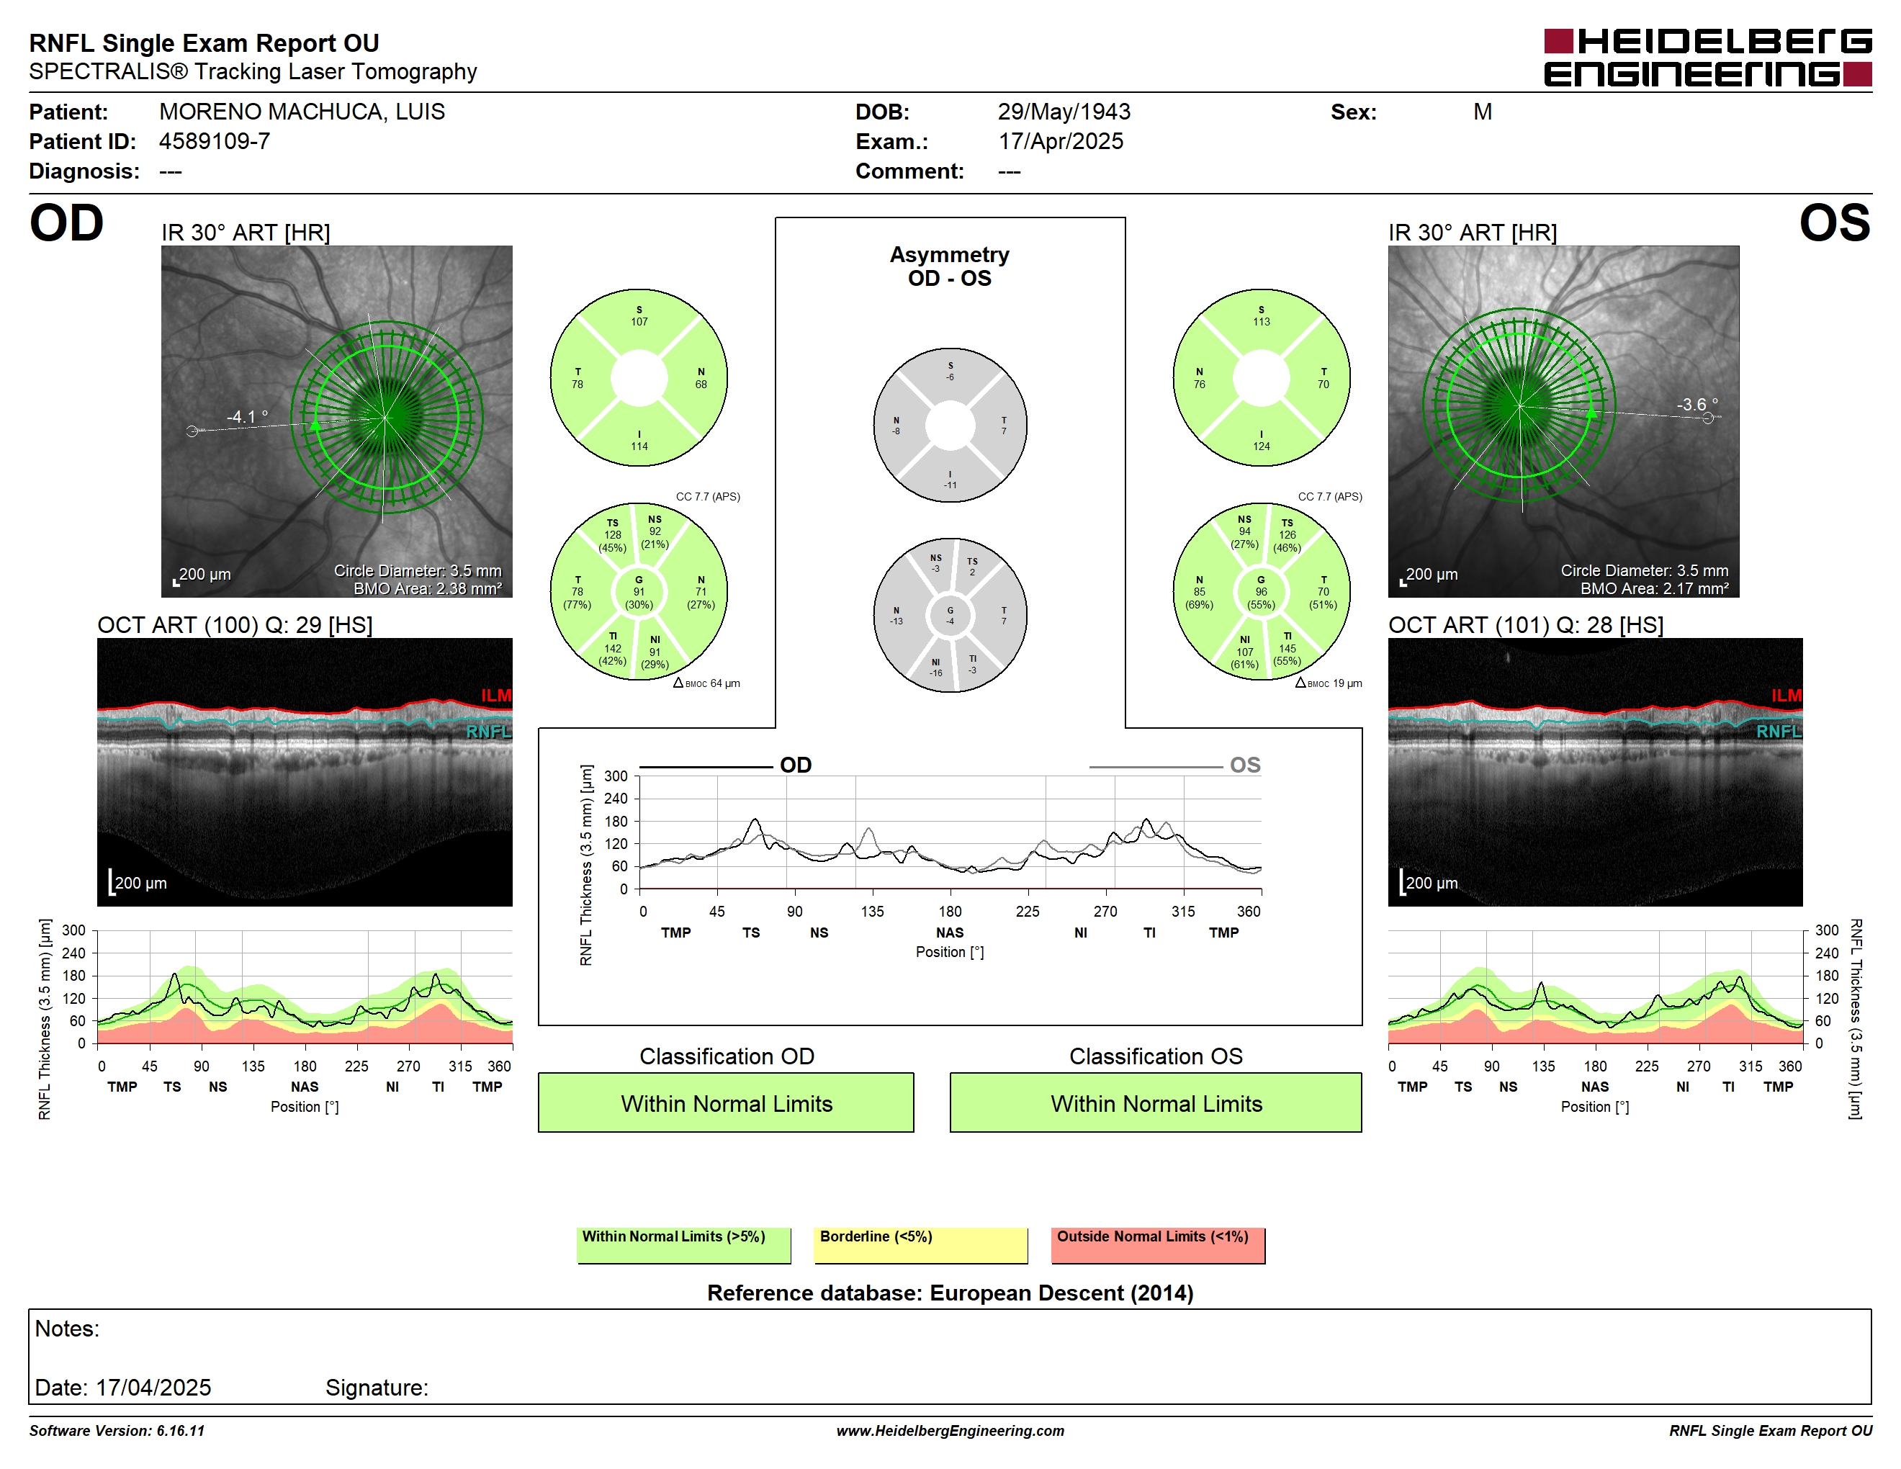Click the OD global G 91 center value
This screenshot has height=1469, width=1901.
tap(639, 592)
